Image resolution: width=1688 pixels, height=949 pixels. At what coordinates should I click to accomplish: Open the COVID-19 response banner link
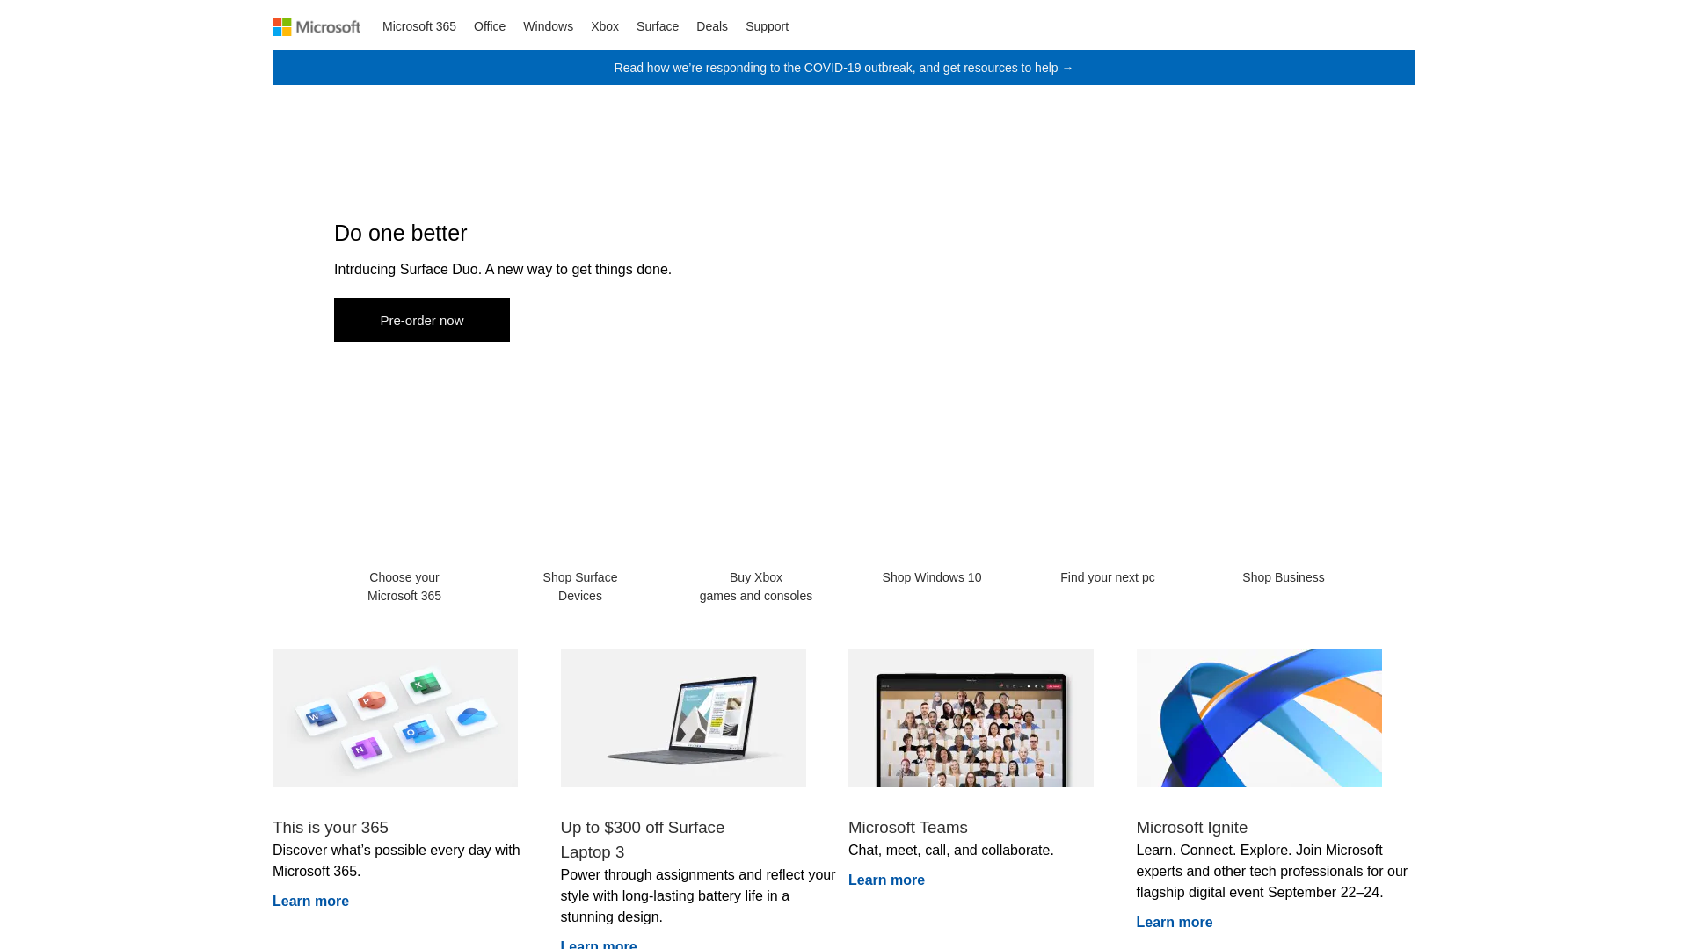844,68
